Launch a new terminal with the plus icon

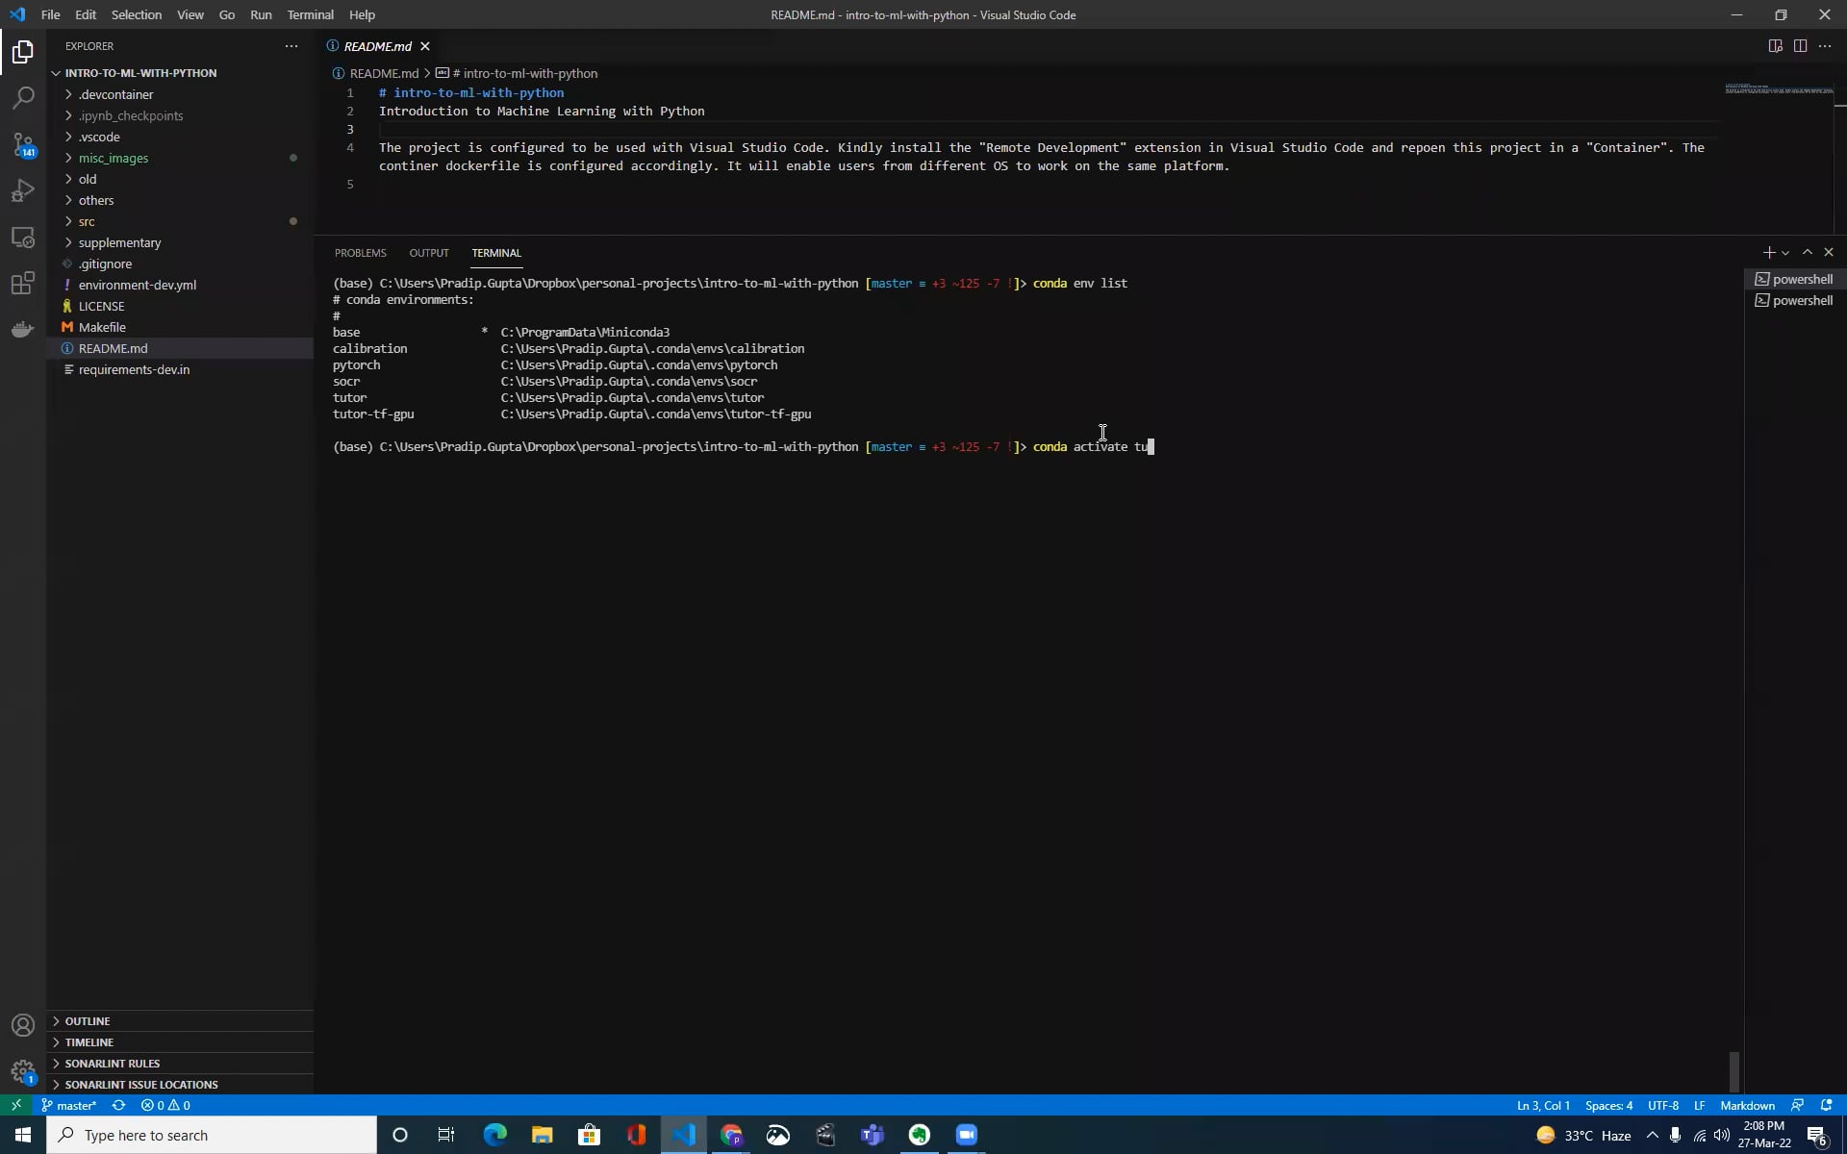tap(1770, 251)
